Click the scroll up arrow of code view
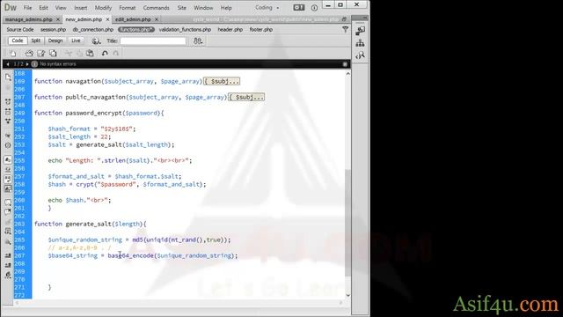Image resolution: width=563 pixels, height=317 pixels. coord(347,73)
